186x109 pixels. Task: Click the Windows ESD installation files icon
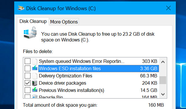click(35, 68)
